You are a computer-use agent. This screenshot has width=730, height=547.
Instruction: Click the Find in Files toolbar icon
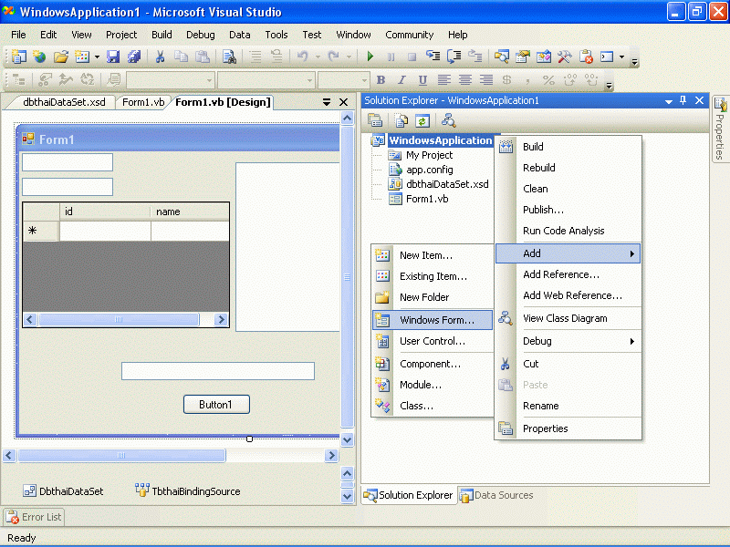[x=229, y=57]
